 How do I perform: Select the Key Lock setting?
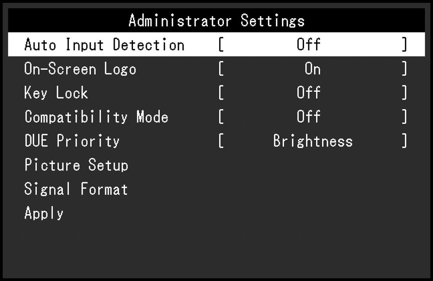[x=56, y=93]
